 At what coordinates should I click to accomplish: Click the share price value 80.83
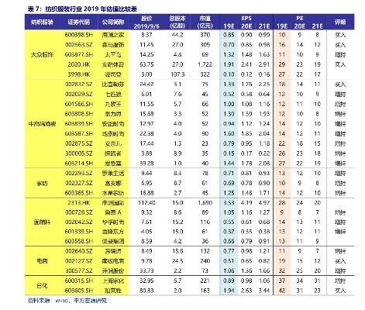(146, 291)
